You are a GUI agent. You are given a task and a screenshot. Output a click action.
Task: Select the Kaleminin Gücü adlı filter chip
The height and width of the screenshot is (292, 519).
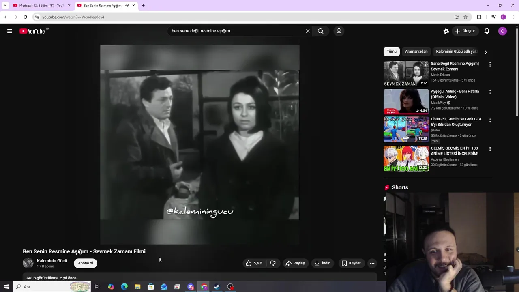456,52
